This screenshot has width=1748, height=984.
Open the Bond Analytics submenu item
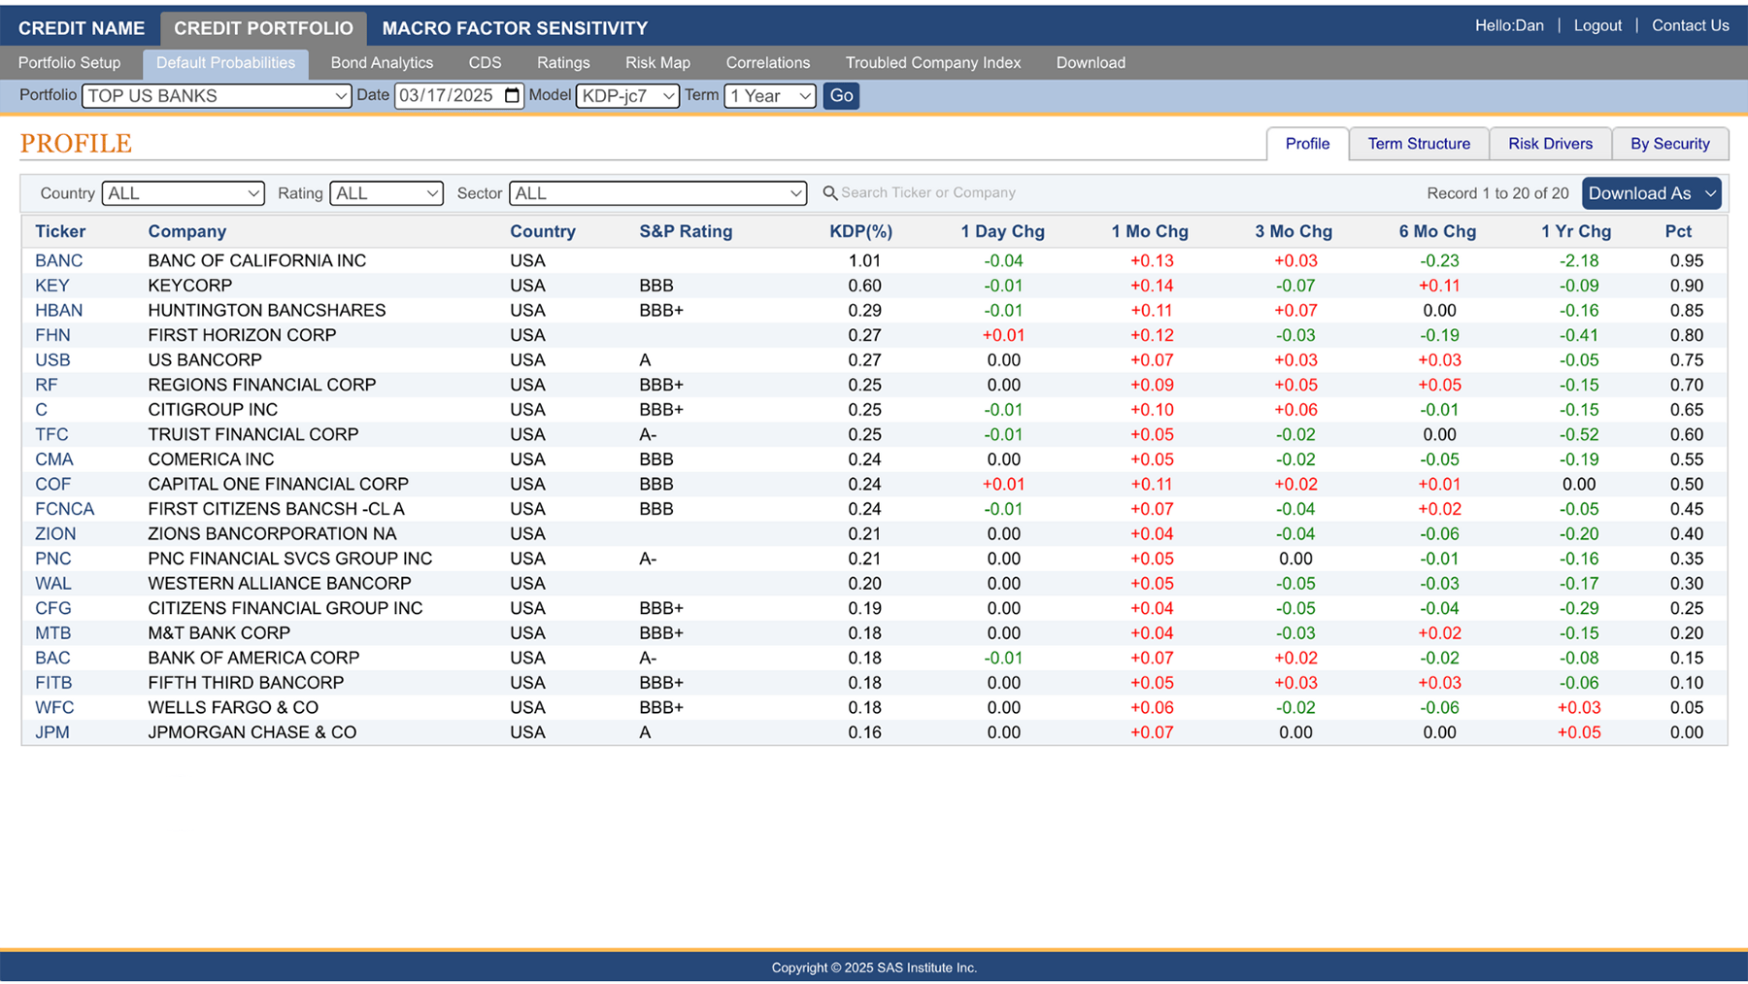pyautogui.click(x=381, y=62)
